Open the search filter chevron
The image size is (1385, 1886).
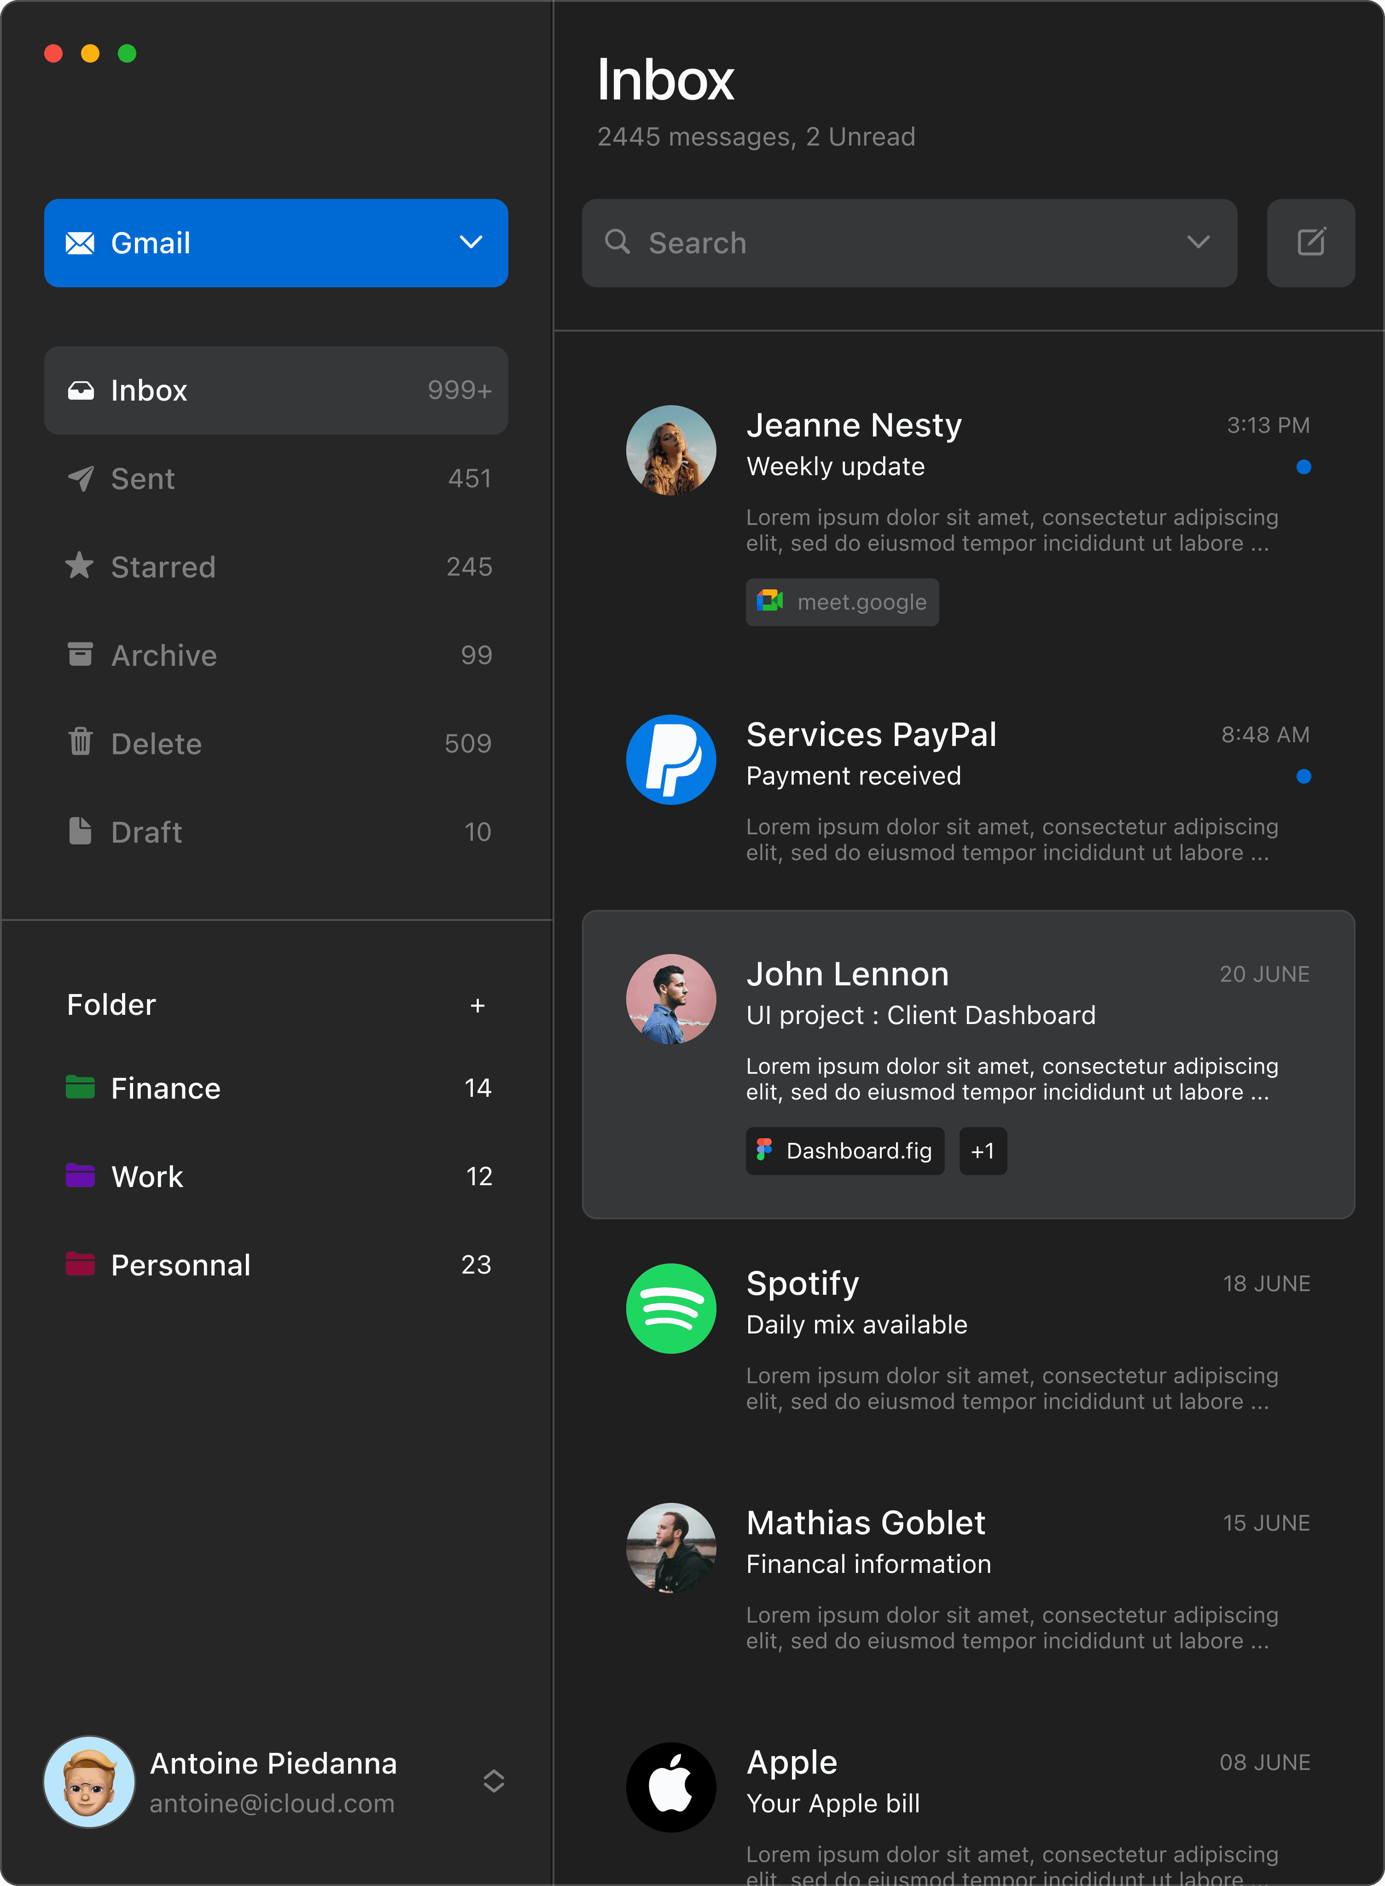click(x=1198, y=243)
